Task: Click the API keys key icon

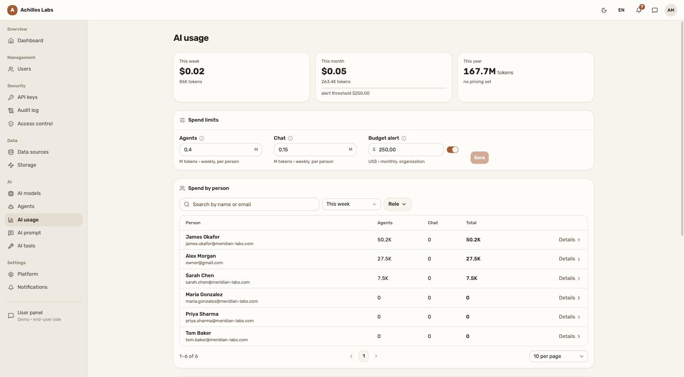Action: [11, 97]
